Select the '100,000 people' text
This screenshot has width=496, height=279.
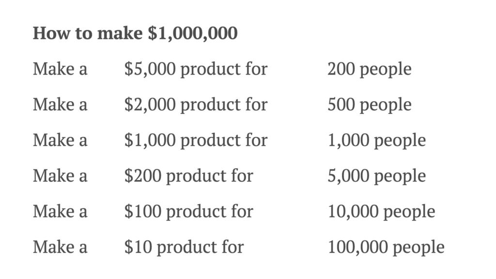click(x=386, y=248)
